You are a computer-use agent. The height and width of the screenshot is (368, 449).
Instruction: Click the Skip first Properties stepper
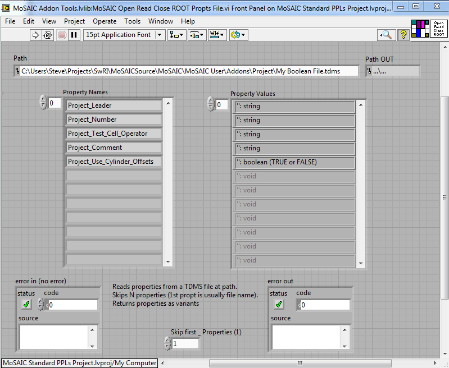coord(168,343)
